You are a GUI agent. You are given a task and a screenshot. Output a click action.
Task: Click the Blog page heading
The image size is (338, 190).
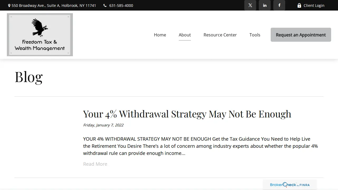tap(29, 77)
